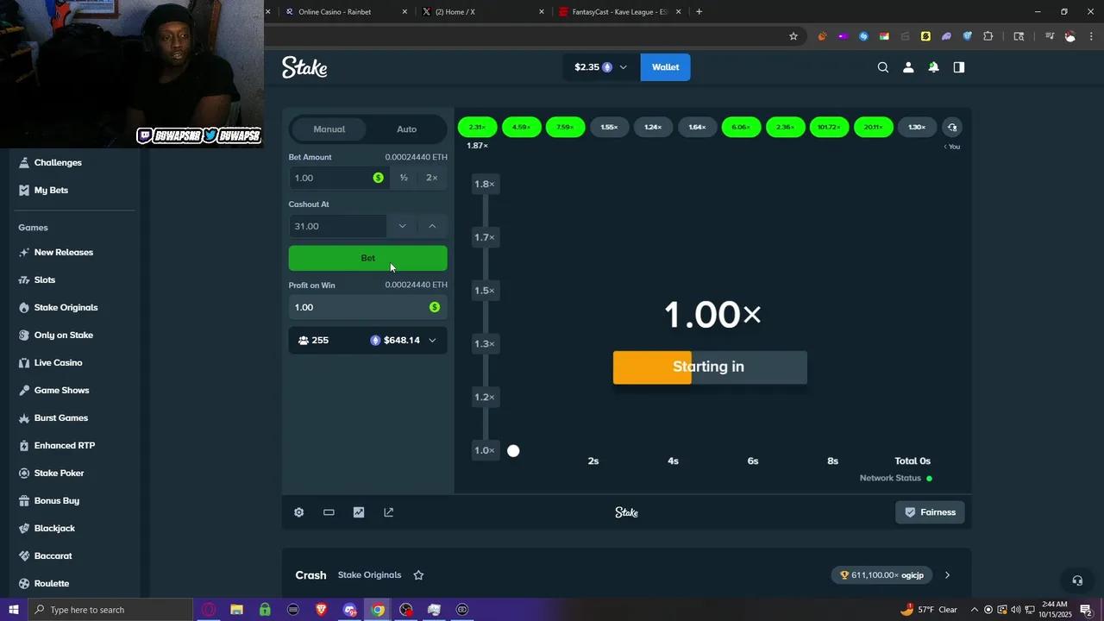1104x621 pixels.
Task: Open the Fairness panel
Action: point(930,512)
